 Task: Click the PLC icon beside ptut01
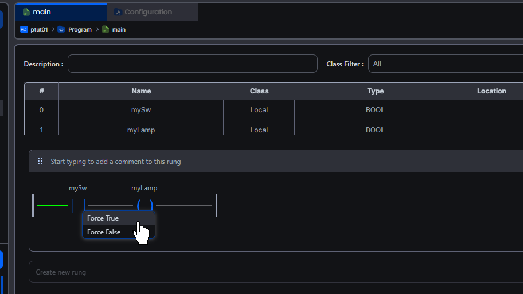(24, 29)
